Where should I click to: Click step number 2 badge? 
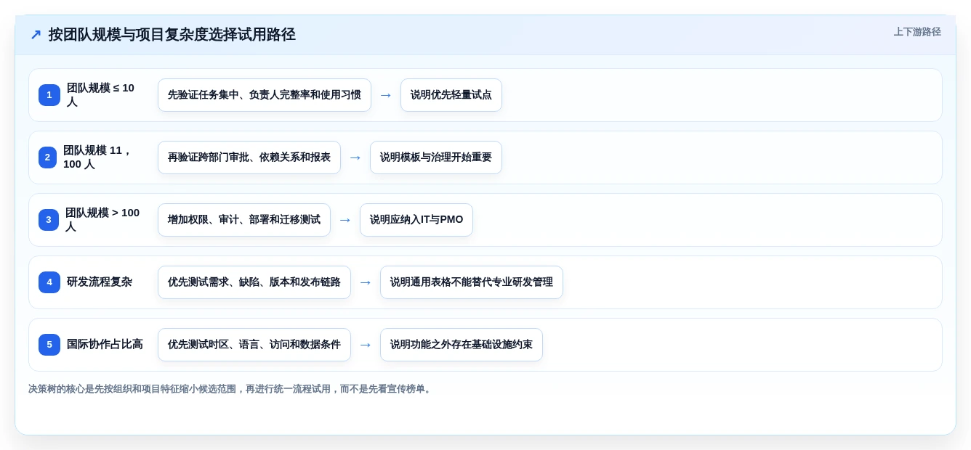click(x=47, y=157)
